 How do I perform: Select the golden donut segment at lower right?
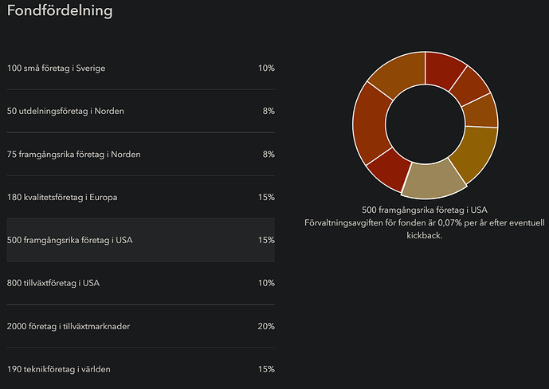click(x=473, y=153)
